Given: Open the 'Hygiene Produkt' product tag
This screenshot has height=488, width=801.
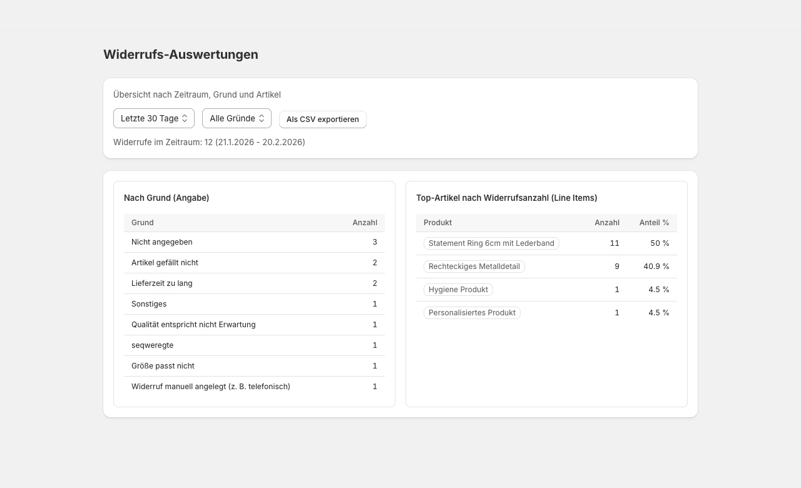Looking at the screenshot, I should pos(458,290).
